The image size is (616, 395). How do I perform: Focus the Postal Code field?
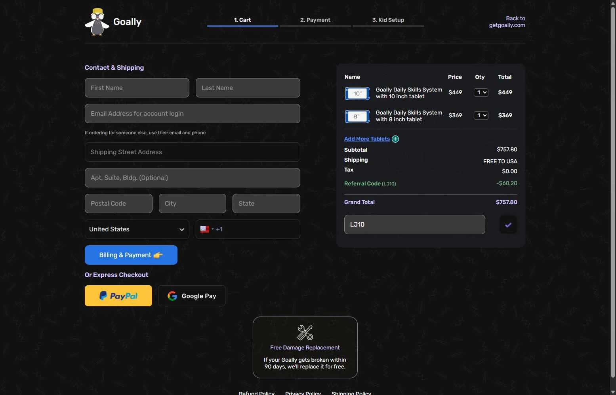point(118,204)
